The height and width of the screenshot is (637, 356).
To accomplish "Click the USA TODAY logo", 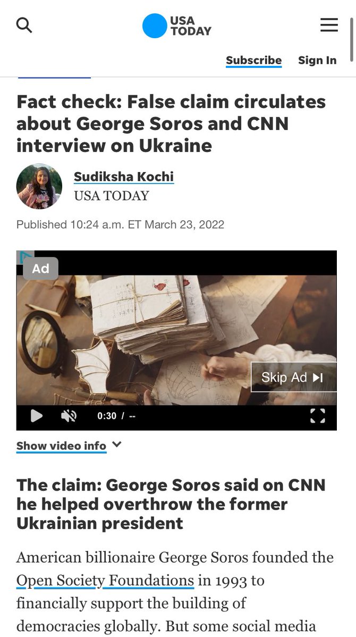I will 177,26.
